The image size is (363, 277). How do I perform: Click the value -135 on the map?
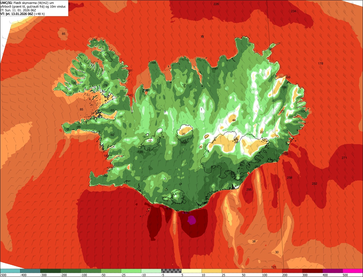(x=140, y=152)
